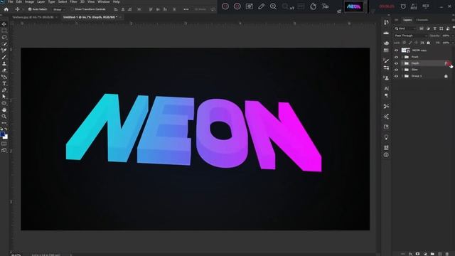This screenshot has height=256, width=455.
Task: Click the recorder NEON preview thumbnail
Action: (x=353, y=6)
